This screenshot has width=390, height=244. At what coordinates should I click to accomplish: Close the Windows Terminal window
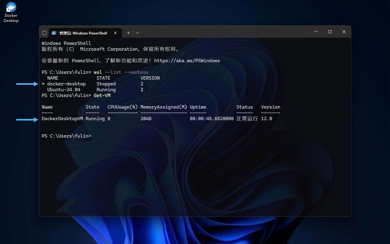tap(344, 32)
